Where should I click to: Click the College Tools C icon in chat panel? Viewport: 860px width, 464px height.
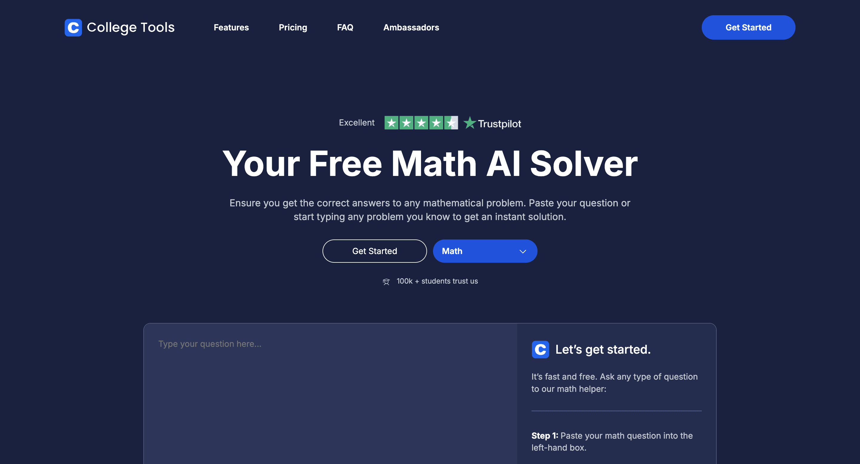[541, 349]
